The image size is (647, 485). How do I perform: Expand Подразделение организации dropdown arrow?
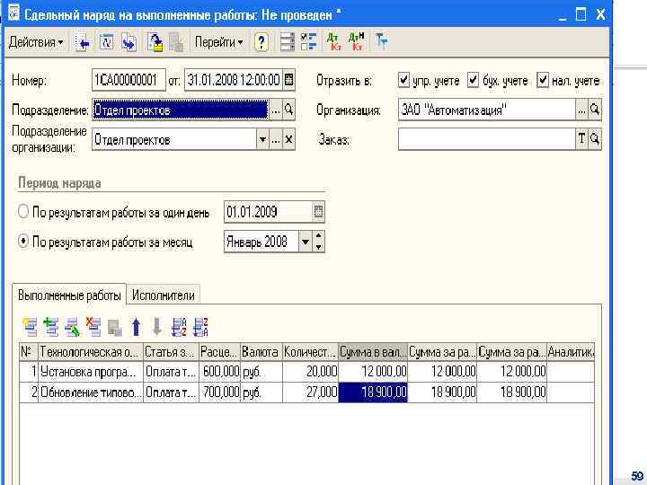tap(262, 140)
